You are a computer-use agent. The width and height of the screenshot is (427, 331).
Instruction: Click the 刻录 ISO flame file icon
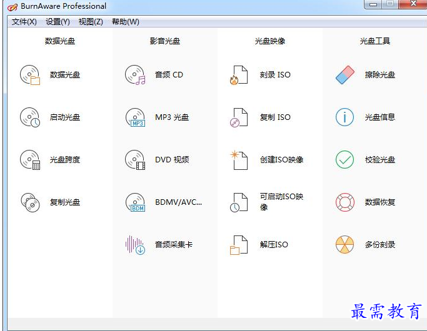tap(239, 75)
